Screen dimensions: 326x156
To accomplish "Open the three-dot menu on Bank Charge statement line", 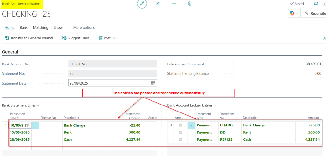I will click(35, 125).
